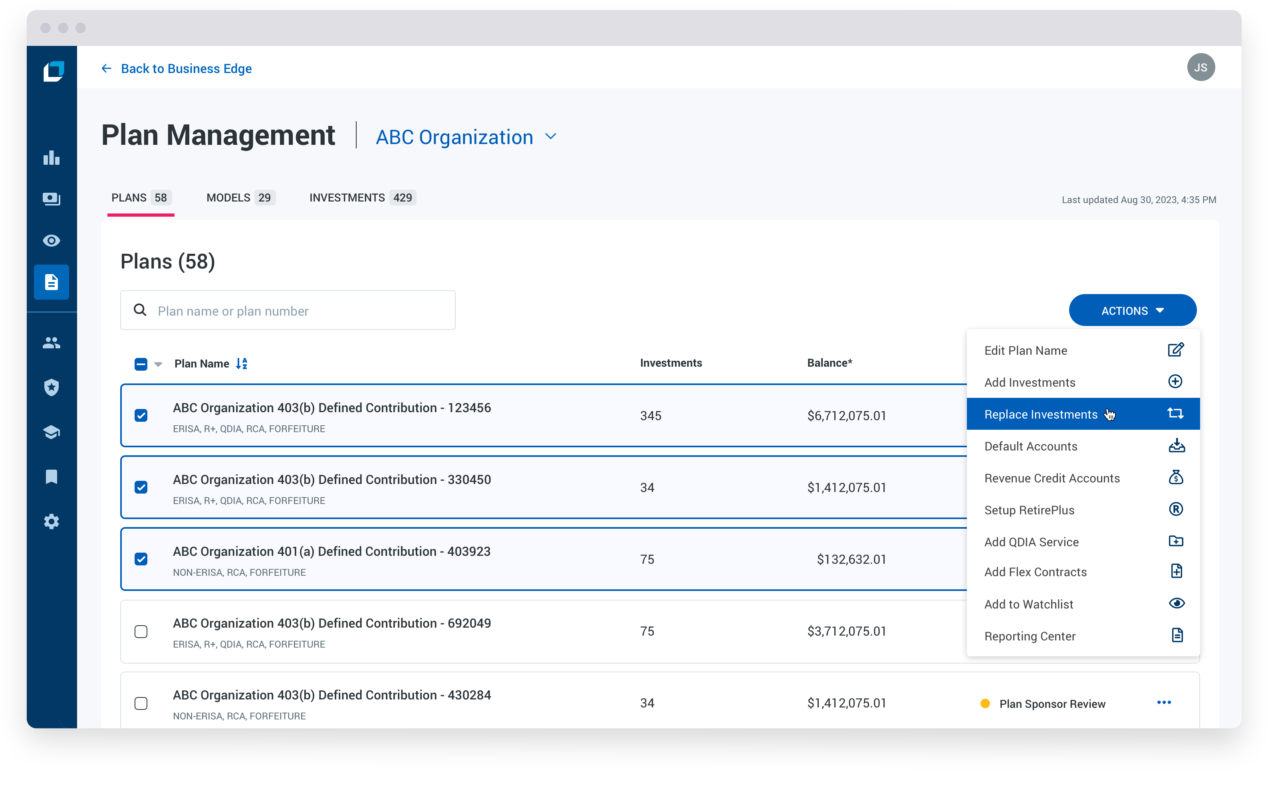This screenshot has width=1268, height=804.
Task: Click the Add QDIA Service folder icon
Action: point(1176,541)
